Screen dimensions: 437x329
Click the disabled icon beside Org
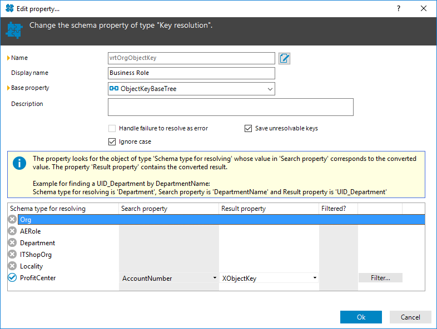(x=12, y=220)
